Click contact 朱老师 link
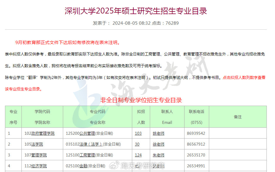275x172 pixels. tap(159, 155)
